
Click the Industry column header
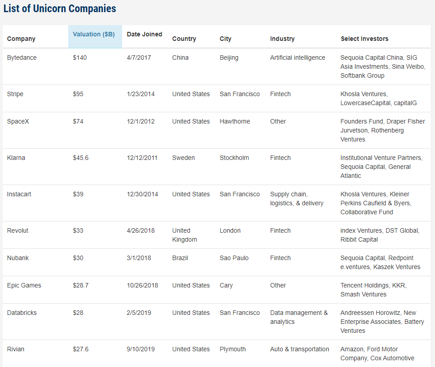[282, 39]
